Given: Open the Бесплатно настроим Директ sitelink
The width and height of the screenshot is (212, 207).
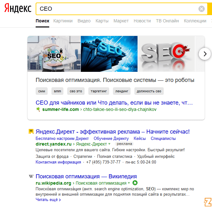Looking at the screenshot, I should tap(62, 139).
